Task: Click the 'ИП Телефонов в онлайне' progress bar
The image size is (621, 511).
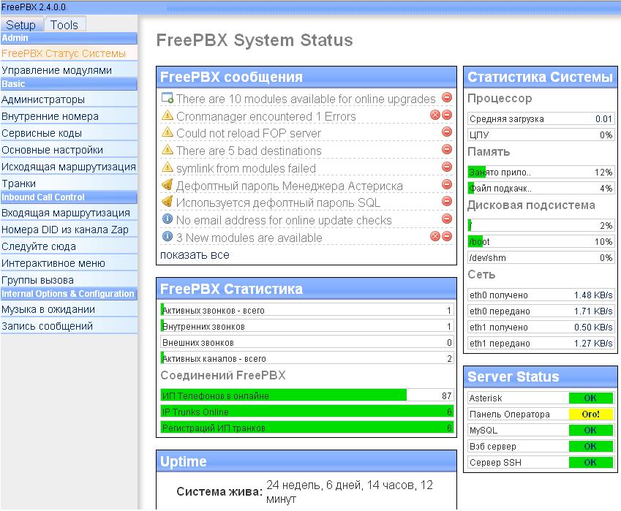Action: [307, 395]
